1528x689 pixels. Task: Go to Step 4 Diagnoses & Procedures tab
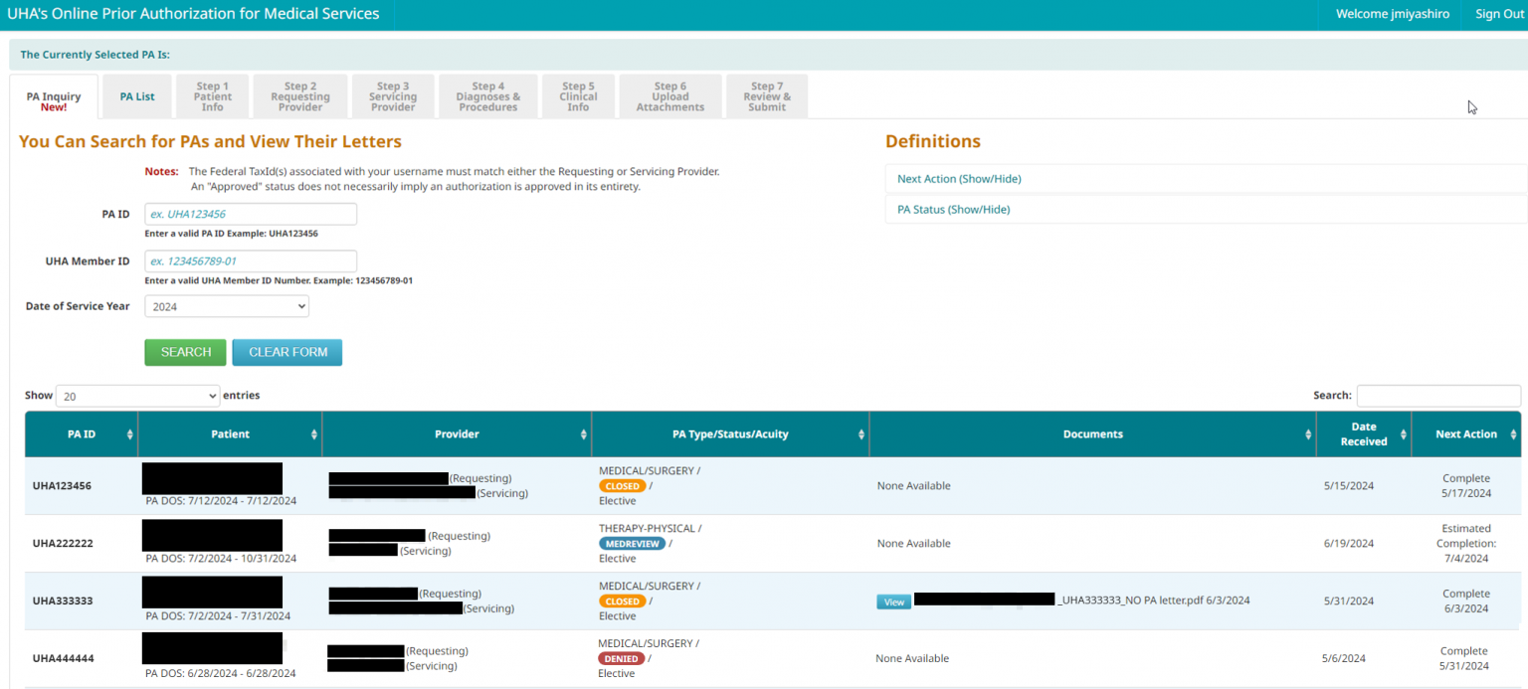(x=488, y=96)
